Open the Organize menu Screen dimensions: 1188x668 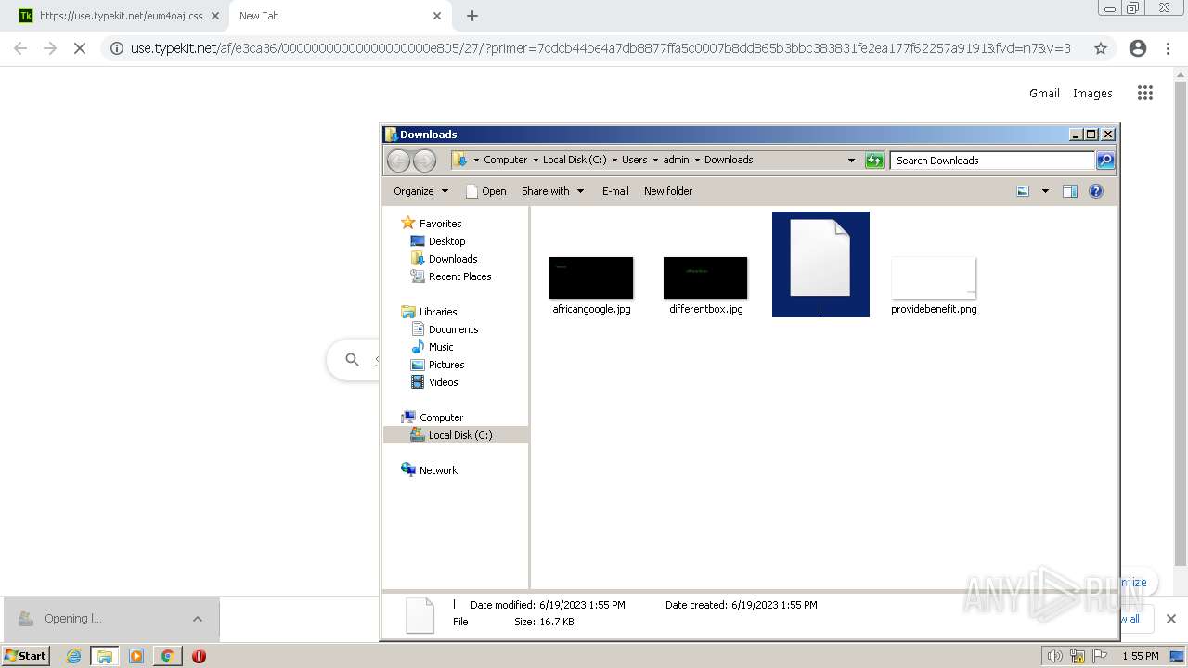[x=420, y=191]
